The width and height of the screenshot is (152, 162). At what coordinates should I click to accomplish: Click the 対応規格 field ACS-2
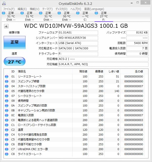(103, 59)
